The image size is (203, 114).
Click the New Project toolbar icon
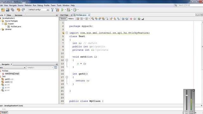tap(3, 10)
